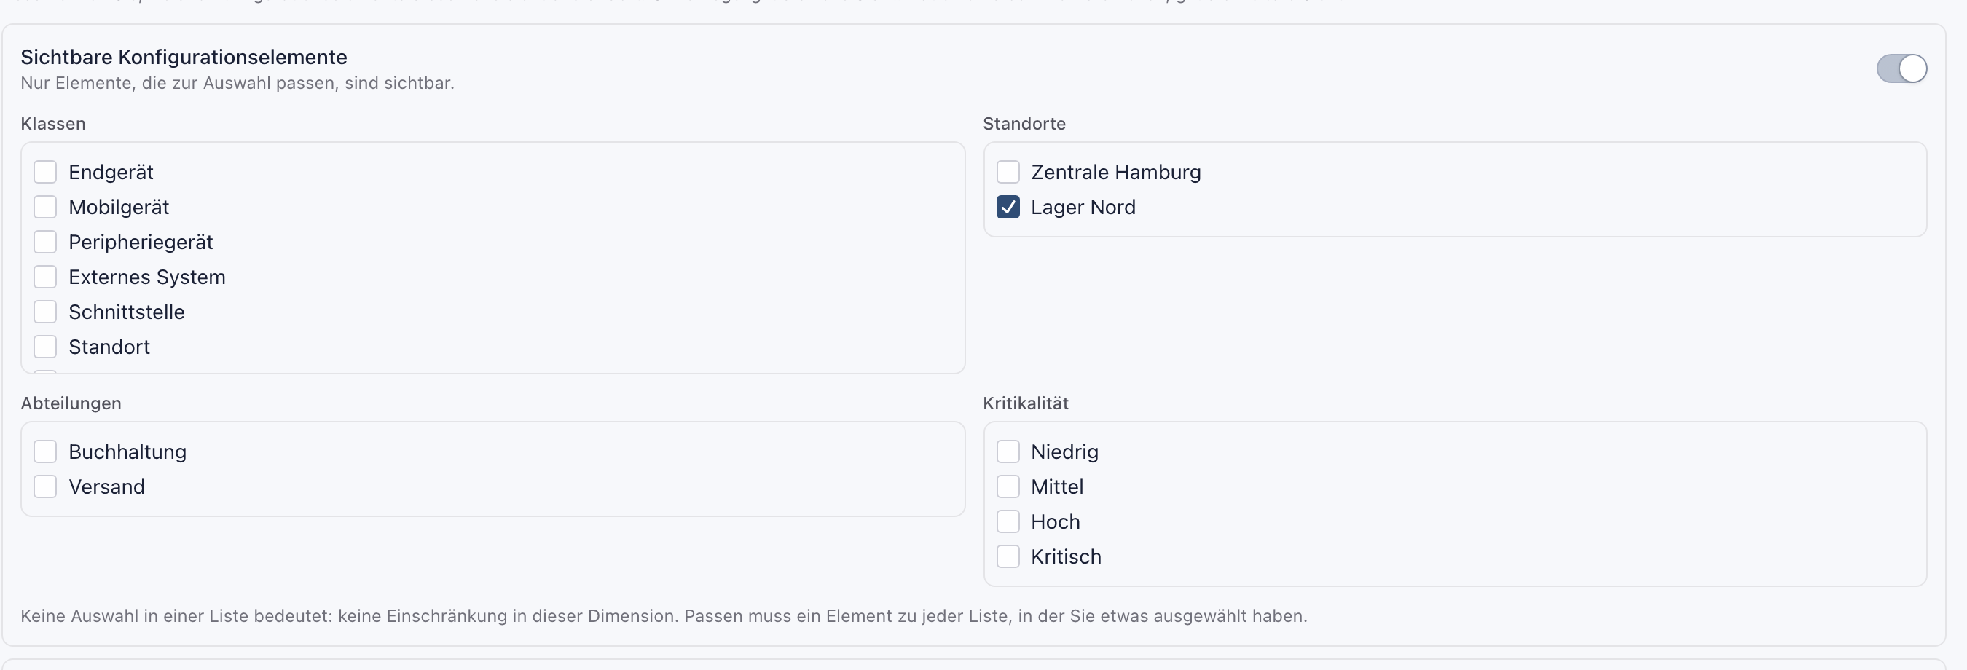Select the Versand department checkbox

tap(45, 487)
